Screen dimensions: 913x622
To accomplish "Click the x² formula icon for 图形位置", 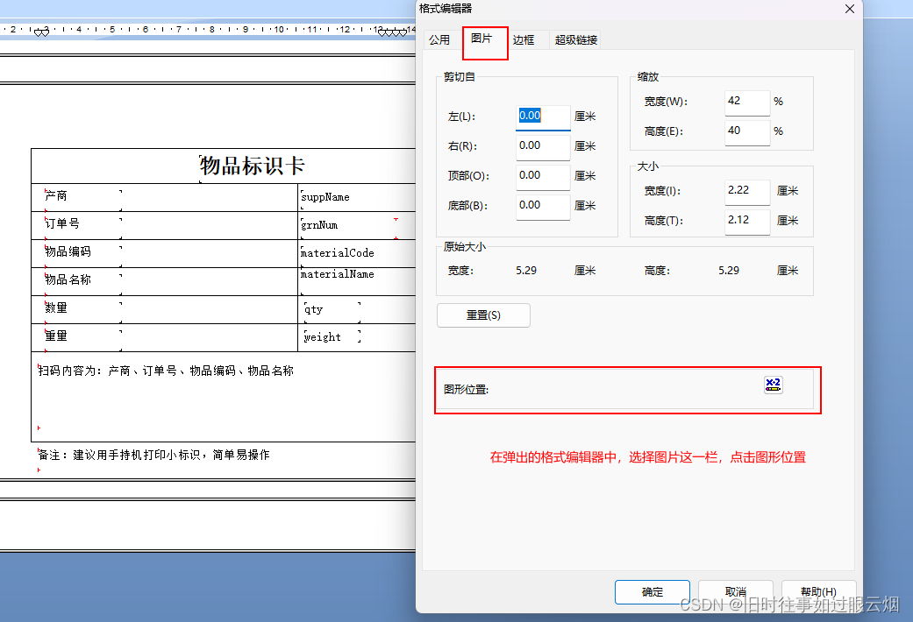I will pyautogui.click(x=773, y=384).
